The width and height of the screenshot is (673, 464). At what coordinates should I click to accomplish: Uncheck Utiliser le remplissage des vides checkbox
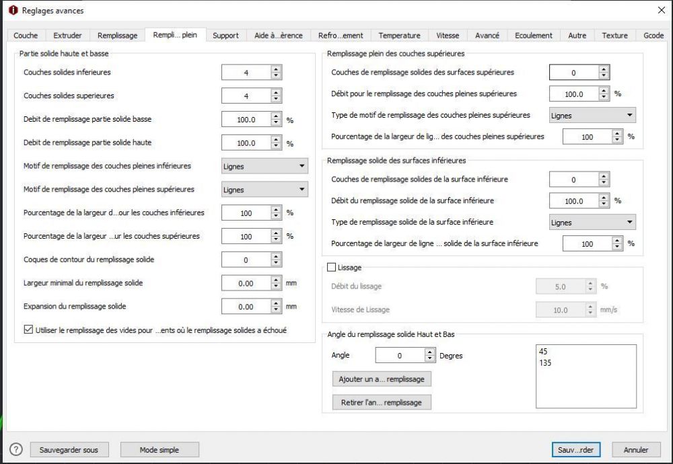coord(28,330)
